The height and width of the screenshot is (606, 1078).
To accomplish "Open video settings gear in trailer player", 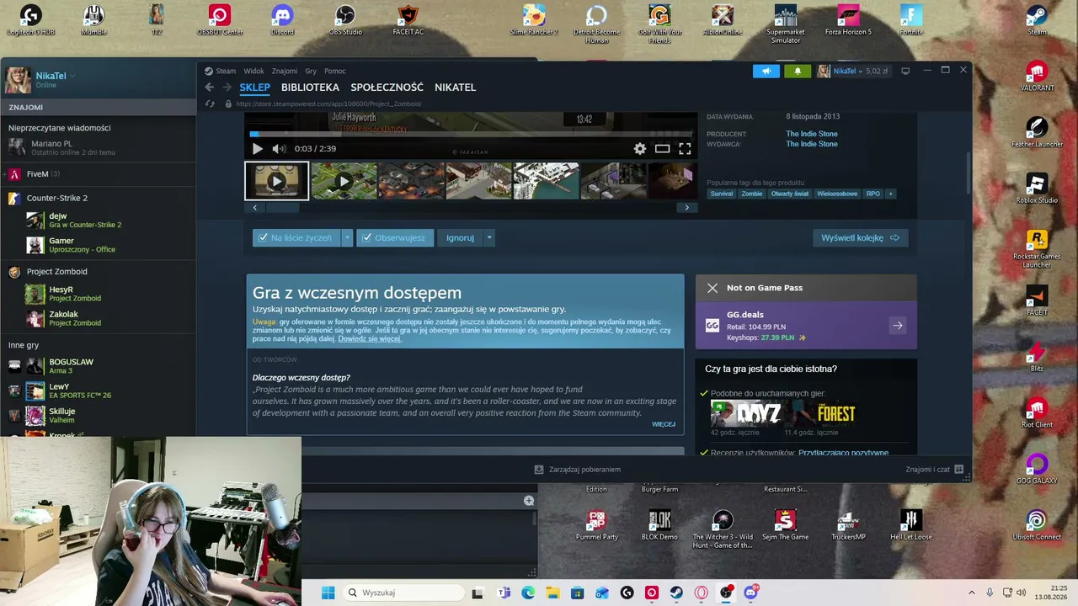I will tap(640, 149).
